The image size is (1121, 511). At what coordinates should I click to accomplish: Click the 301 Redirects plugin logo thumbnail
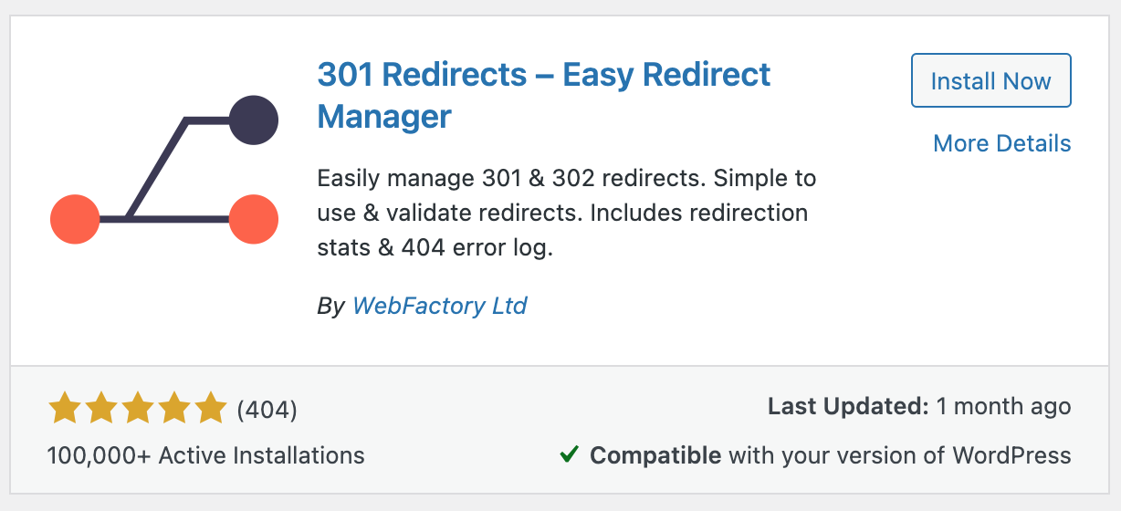(164, 170)
